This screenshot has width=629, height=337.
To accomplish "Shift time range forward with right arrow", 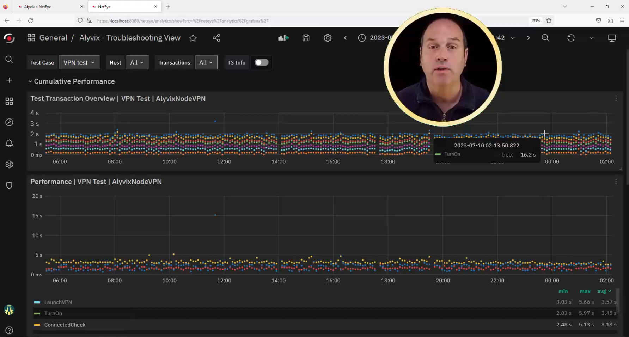I will (528, 38).
